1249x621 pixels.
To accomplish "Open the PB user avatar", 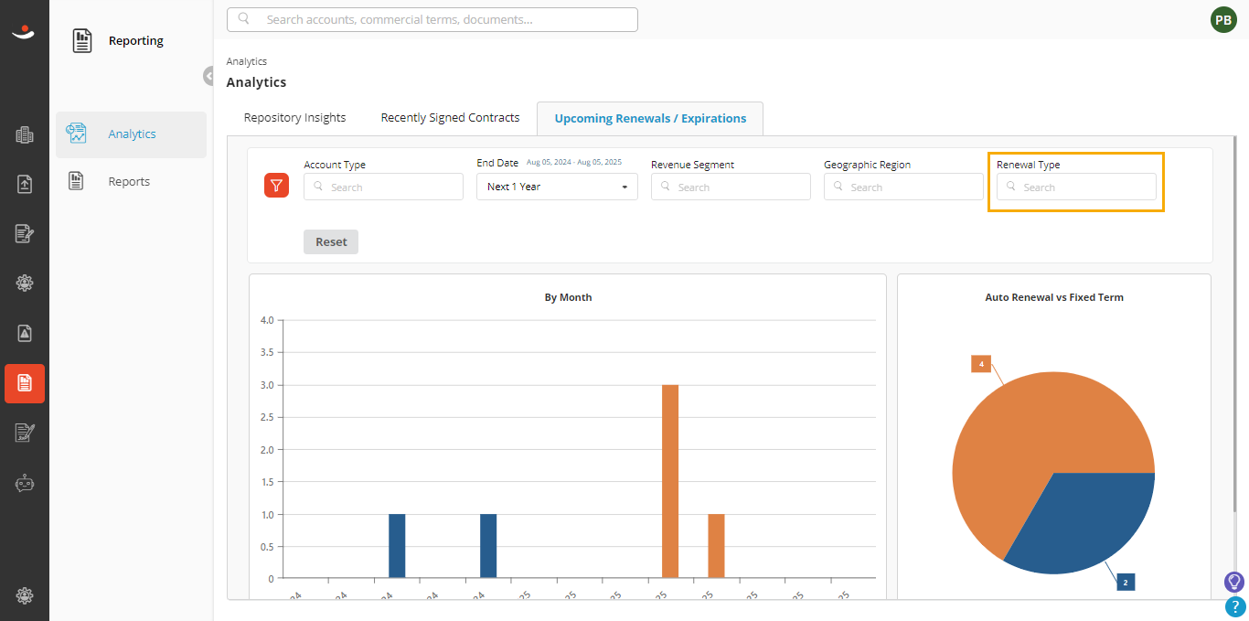I will click(x=1223, y=19).
